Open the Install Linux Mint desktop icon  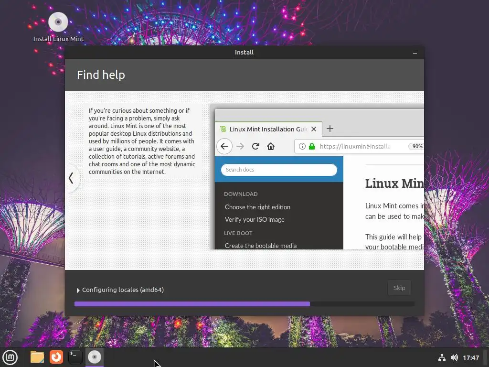point(58,27)
